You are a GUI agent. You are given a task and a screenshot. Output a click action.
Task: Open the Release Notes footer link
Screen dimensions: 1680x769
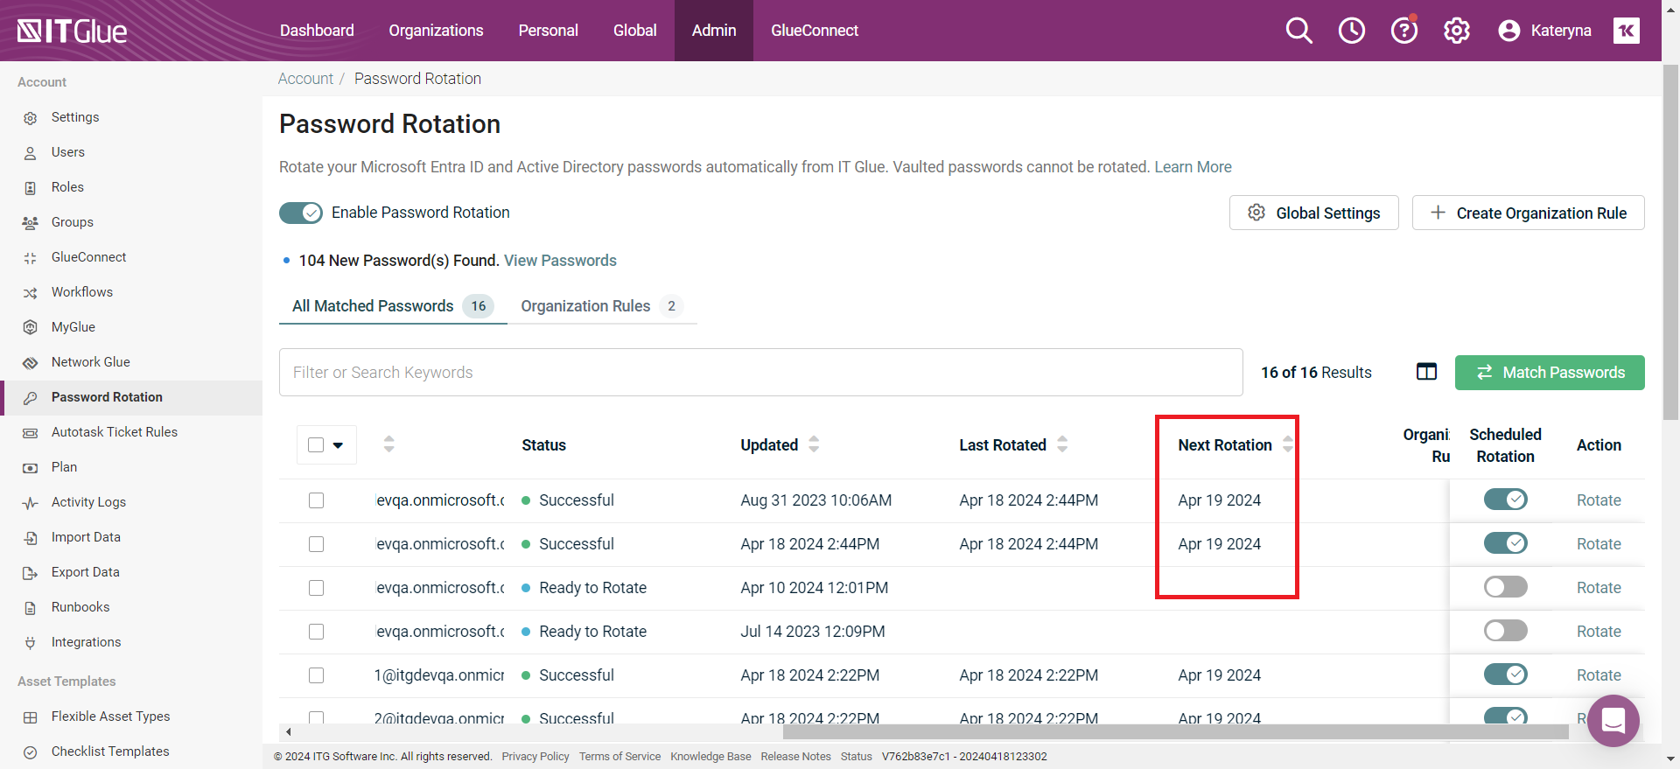point(795,757)
